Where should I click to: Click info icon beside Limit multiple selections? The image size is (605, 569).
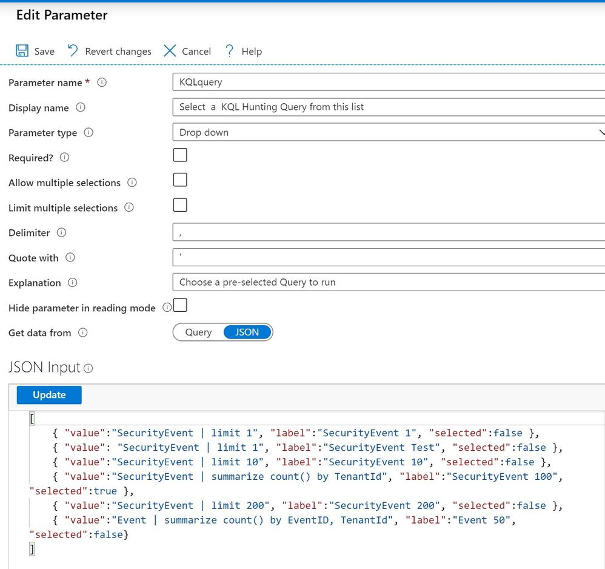129,207
